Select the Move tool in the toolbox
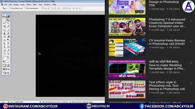Image resolution: width=195 pixels, height=109 pixels. (x=8, y=20)
